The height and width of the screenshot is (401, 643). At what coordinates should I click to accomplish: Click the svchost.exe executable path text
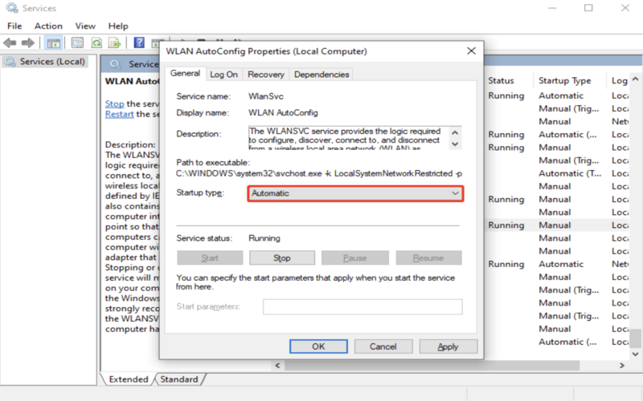[318, 173]
